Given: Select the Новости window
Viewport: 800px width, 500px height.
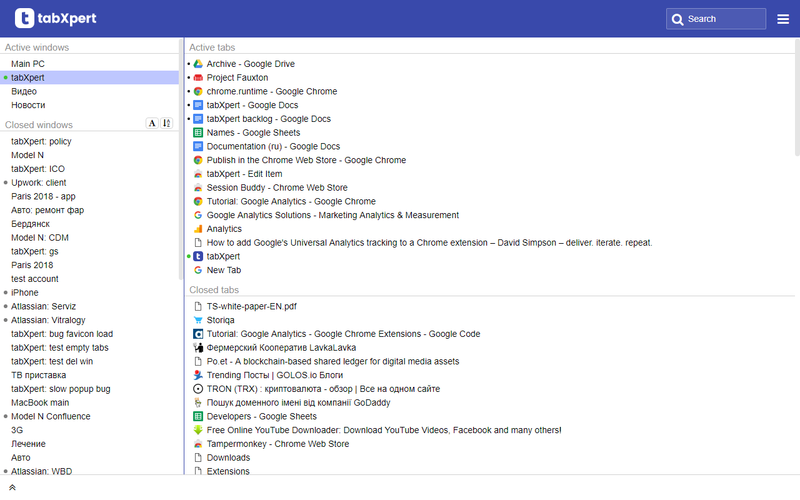Looking at the screenshot, I should pos(89,105).
